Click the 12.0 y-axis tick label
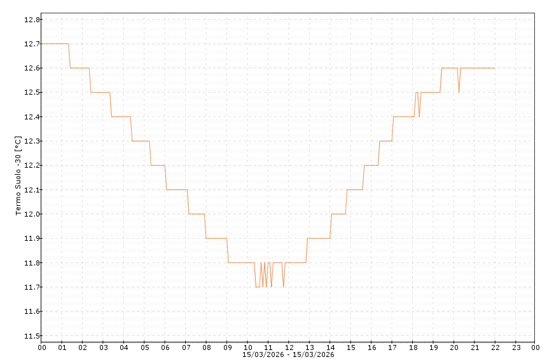 click(x=32, y=214)
